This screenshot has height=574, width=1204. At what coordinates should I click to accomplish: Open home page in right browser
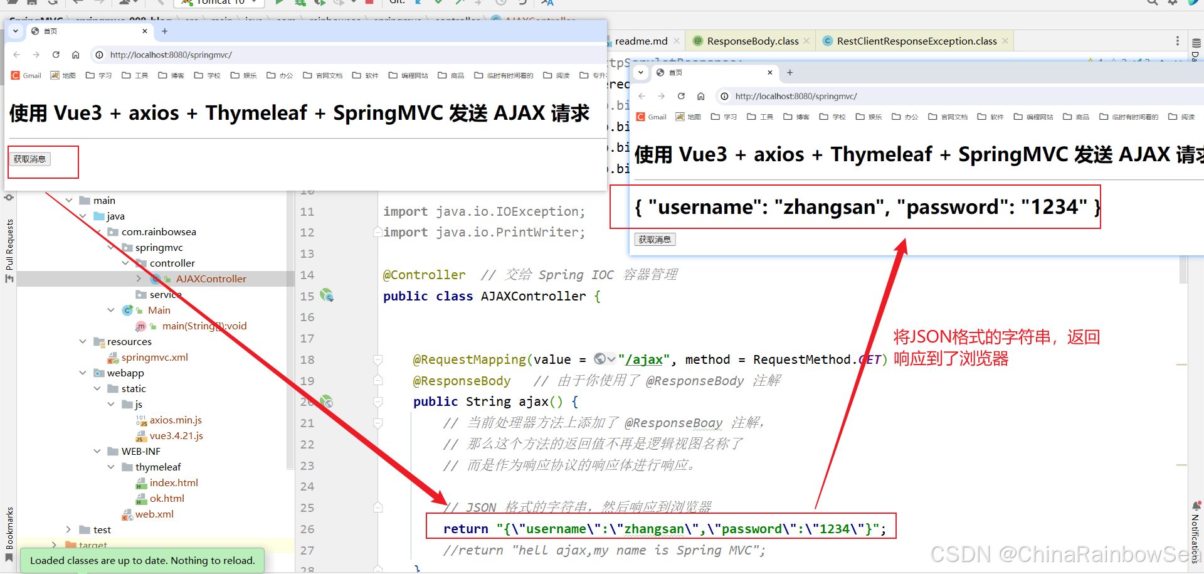(700, 96)
